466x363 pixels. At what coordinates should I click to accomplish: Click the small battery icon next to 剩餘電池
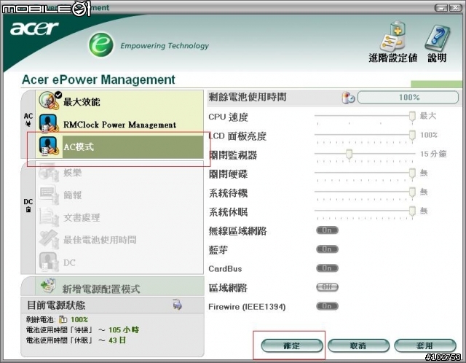63,319
